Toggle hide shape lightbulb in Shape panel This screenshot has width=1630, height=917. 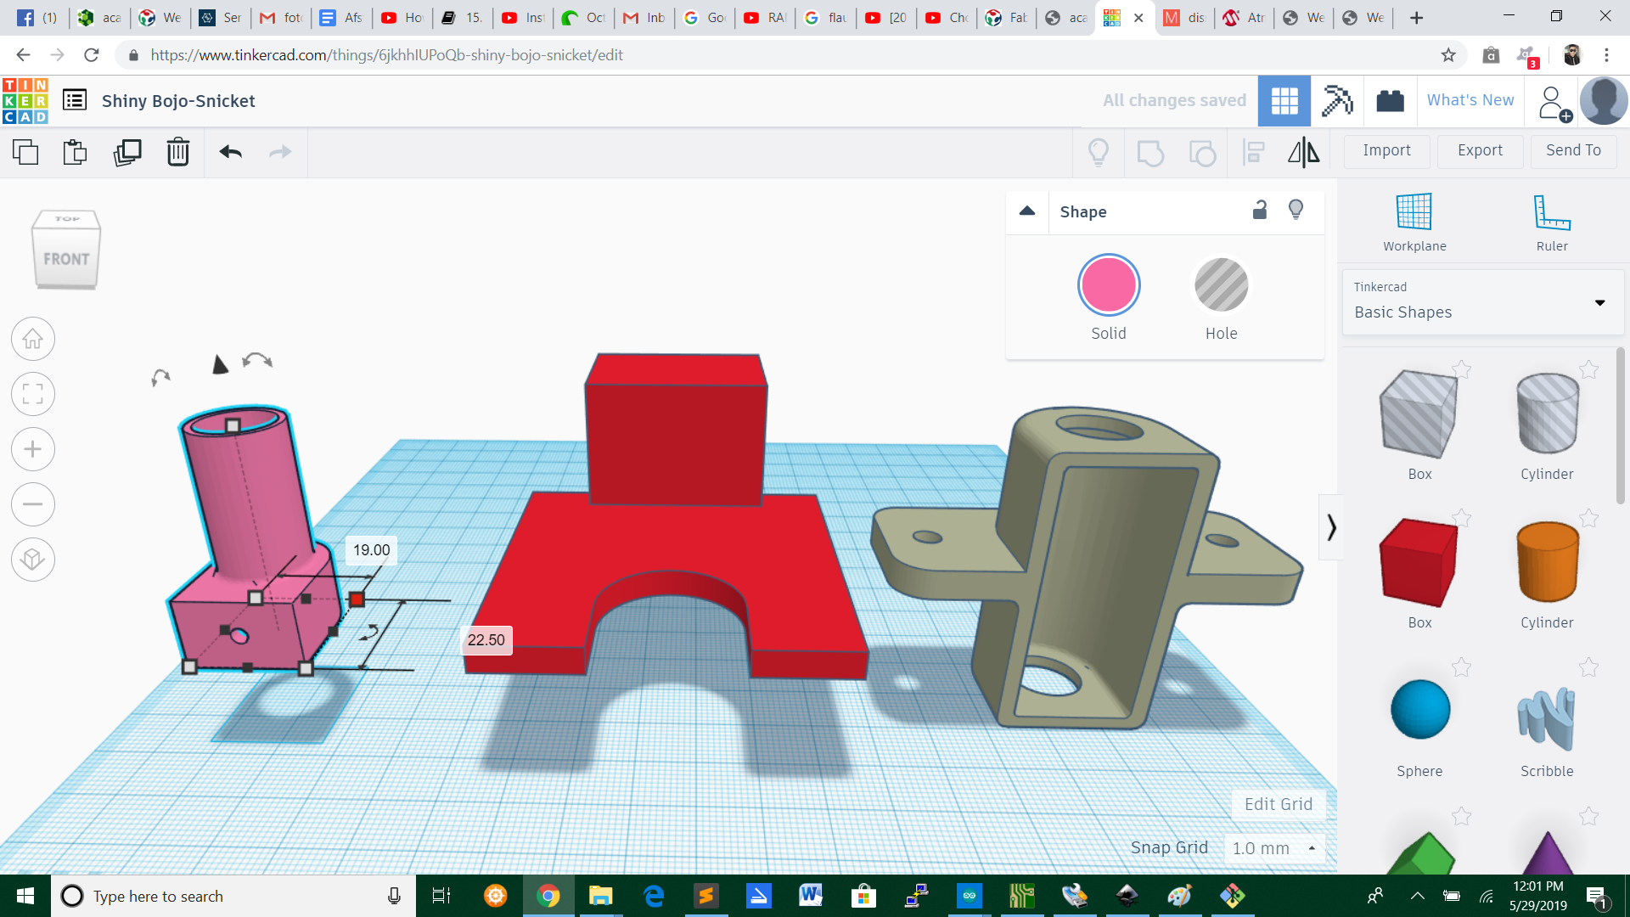point(1296,210)
